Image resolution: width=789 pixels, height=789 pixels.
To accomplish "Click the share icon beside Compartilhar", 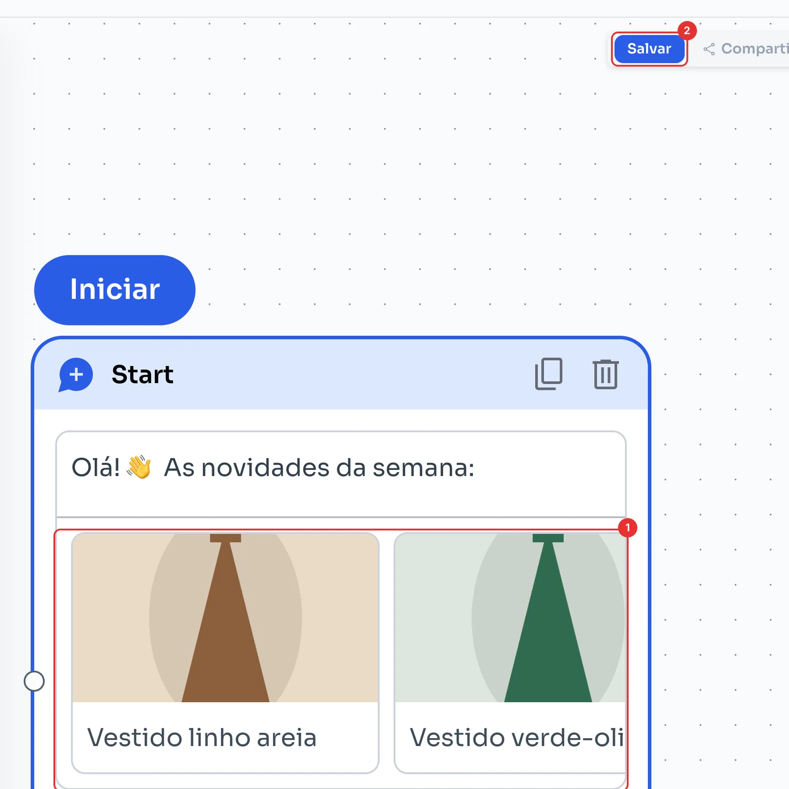I will coord(709,49).
